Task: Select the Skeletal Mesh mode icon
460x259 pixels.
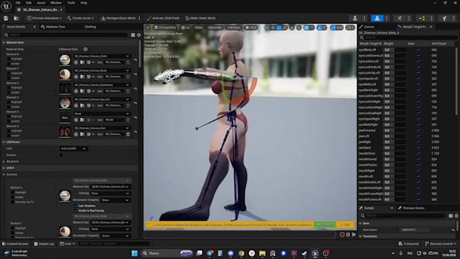Action: tap(377, 18)
